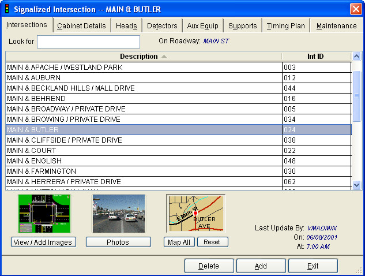Click Int ID cell 012
The image size is (365, 276).
pos(317,77)
